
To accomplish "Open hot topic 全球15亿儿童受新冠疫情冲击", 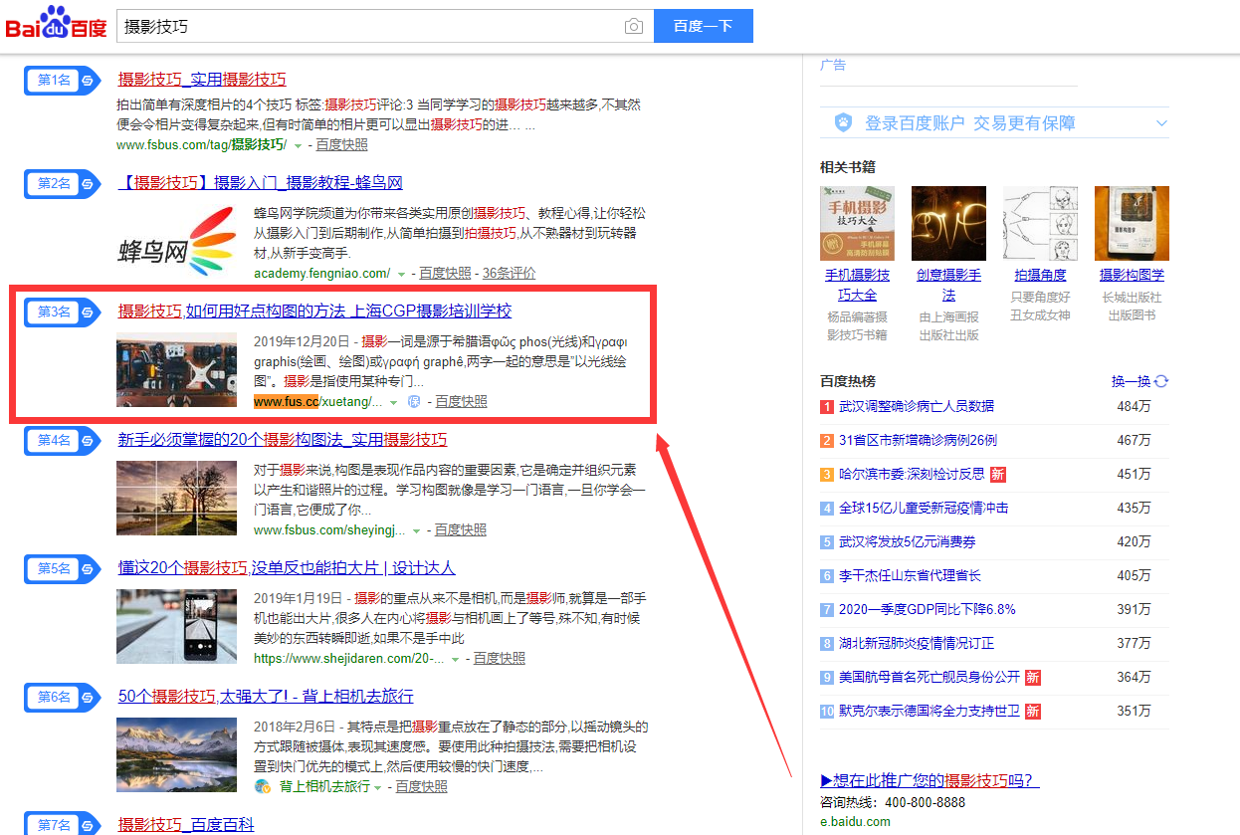I will point(924,508).
